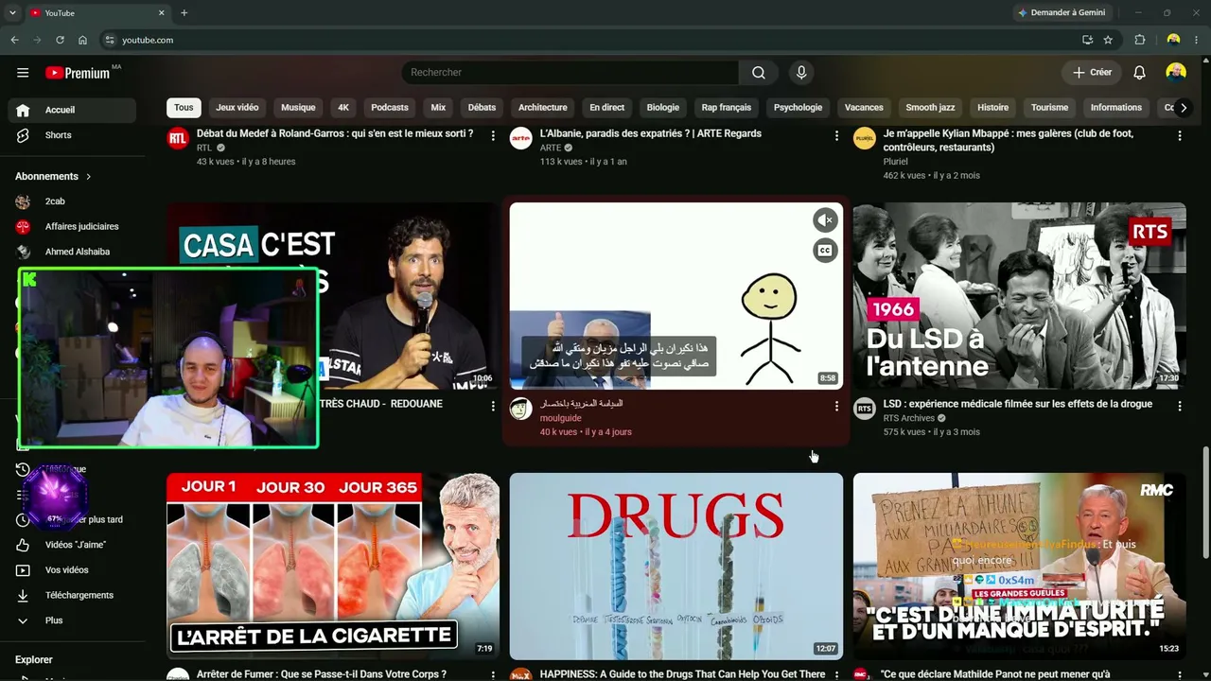Toggle subtitles on the video preview
Viewport: 1211px width, 681px height.
tap(825, 251)
